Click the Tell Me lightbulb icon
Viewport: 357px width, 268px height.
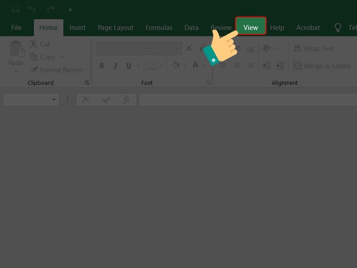tap(338, 28)
